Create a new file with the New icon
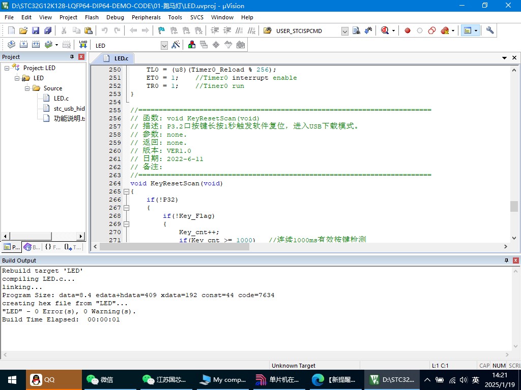The width and height of the screenshot is (521, 390). coord(11,30)
